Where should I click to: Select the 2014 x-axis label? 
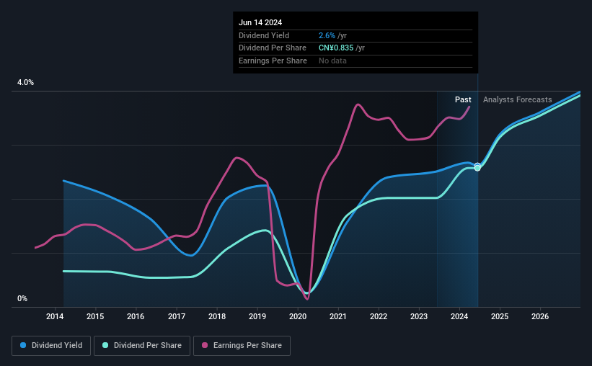pyautogui.click(x=55, y=316)
